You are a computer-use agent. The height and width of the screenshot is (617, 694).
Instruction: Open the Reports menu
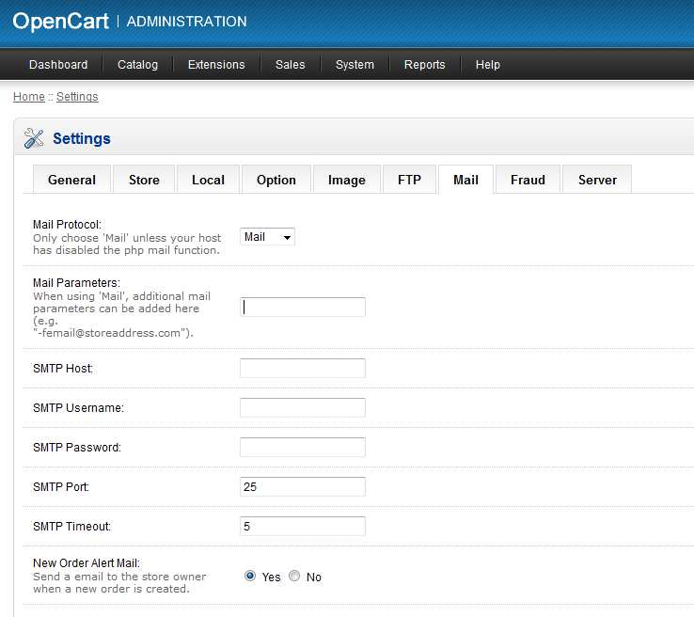tap(424, 65)
